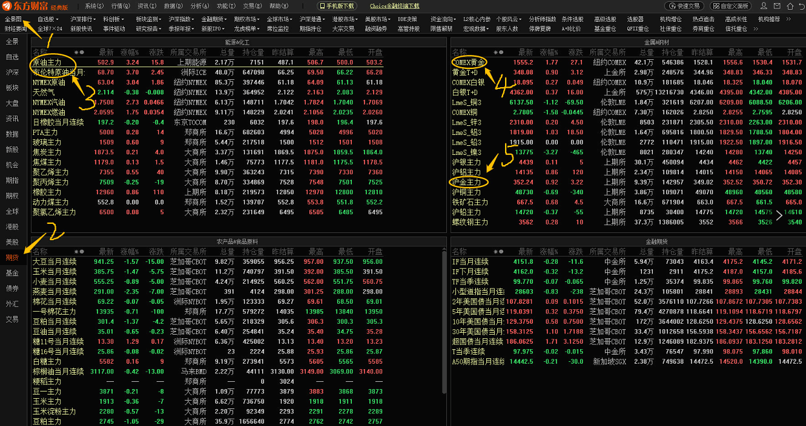Sort by 最新 in 金融期货 panel
The image size is (806, 426).
525,251
